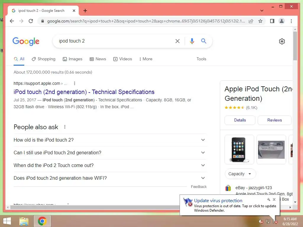303x227 pixels.
Task: Expand 'When did the iPod 2 Touch come out?'
Action: (x=109, y=166)
